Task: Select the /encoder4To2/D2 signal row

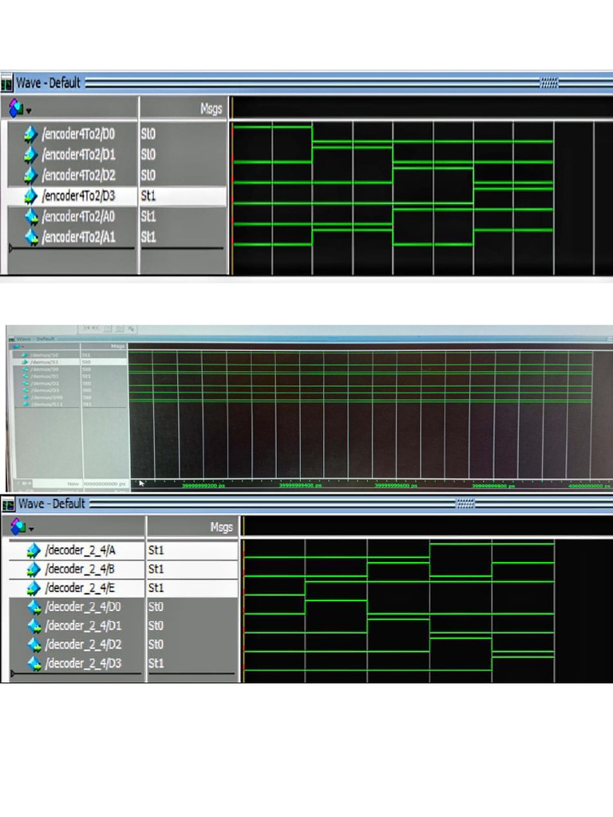Action: [118, 176]
